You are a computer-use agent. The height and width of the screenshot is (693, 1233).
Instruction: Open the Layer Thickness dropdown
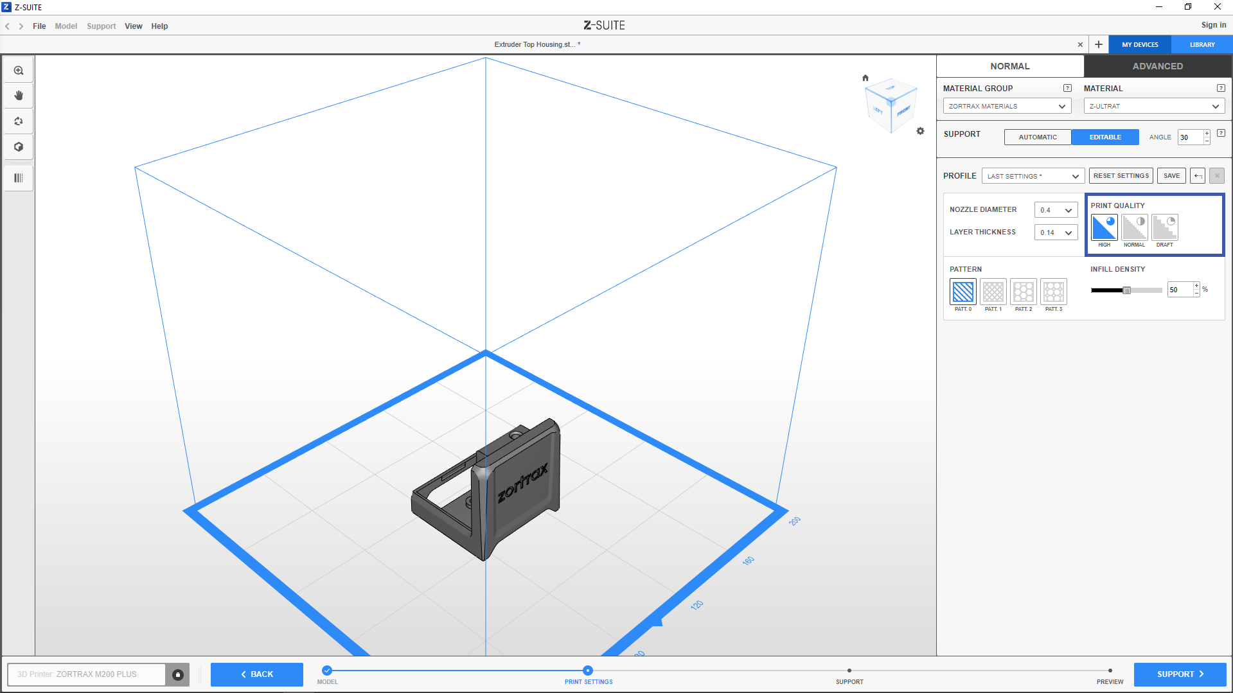coord(1056,232)
